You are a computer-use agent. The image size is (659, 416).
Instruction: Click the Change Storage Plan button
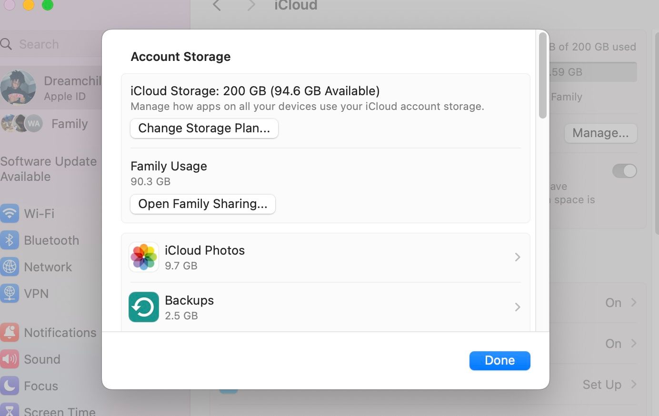(204, 128)
